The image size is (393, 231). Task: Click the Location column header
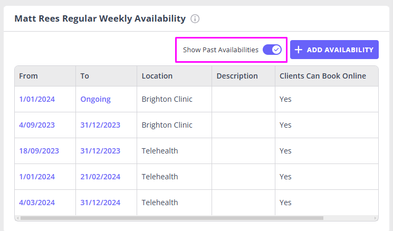pos(157,76)
